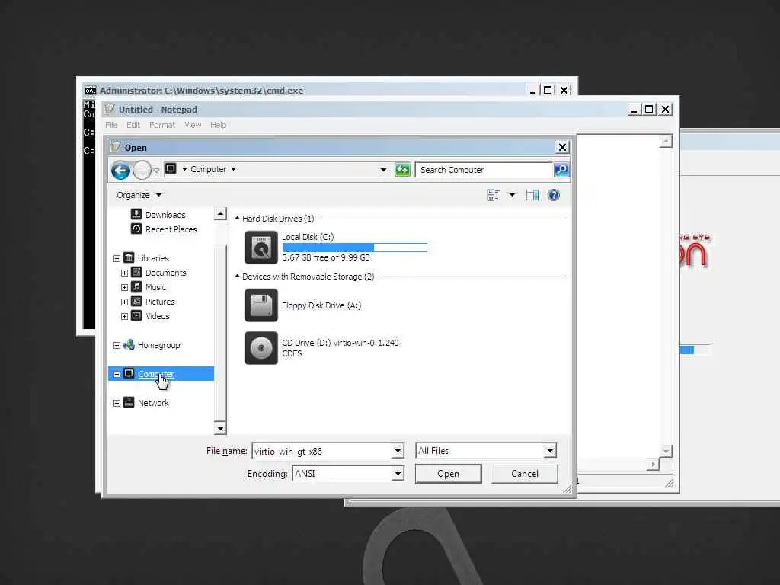
Task: Click the Music library icon
Action: click(x=136, y=286)
